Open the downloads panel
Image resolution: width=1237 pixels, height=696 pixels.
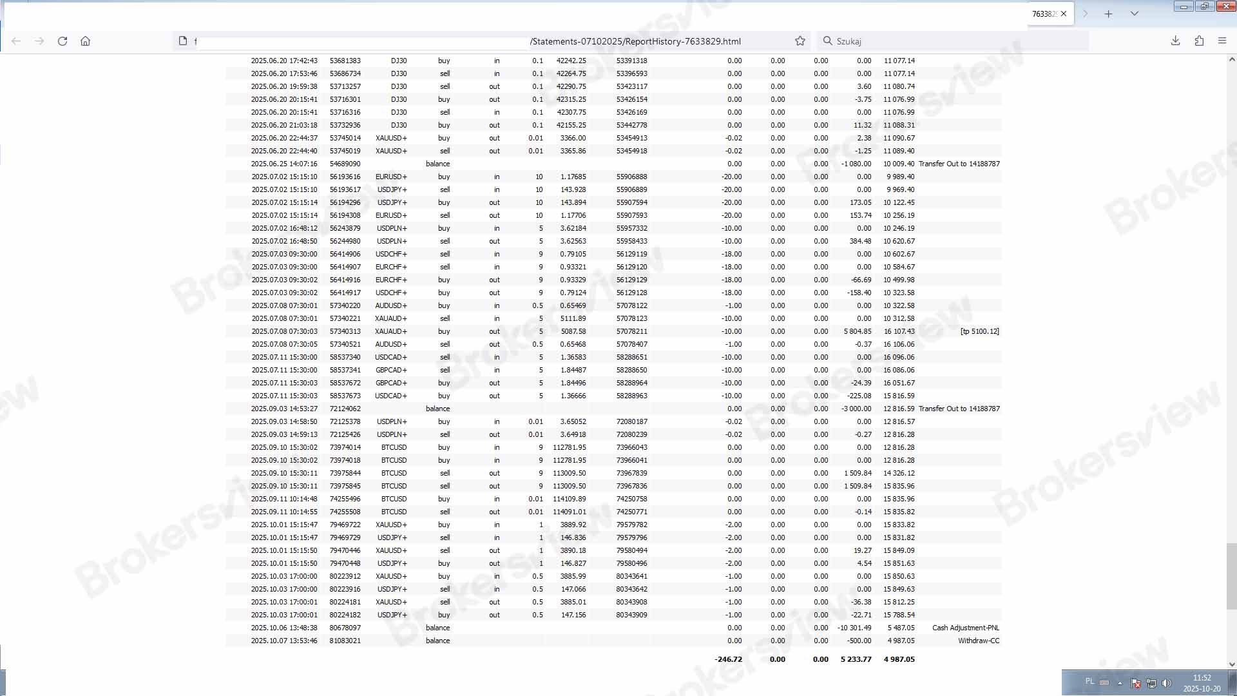[1175, 41]
